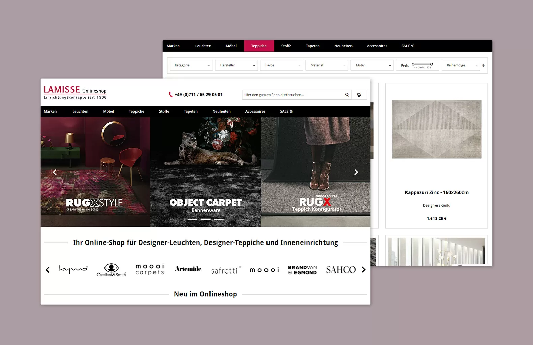Screen dimensions: 533x345
Task: Open Möbel in the front window menu
Action: click(109, 111)
